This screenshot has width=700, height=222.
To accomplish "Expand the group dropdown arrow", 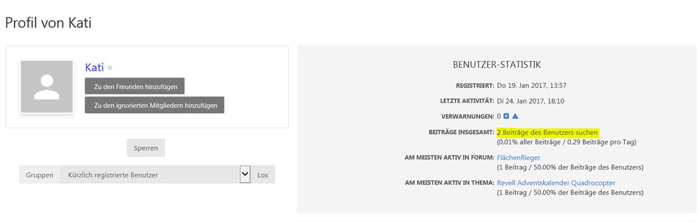I will pos(245,175).
